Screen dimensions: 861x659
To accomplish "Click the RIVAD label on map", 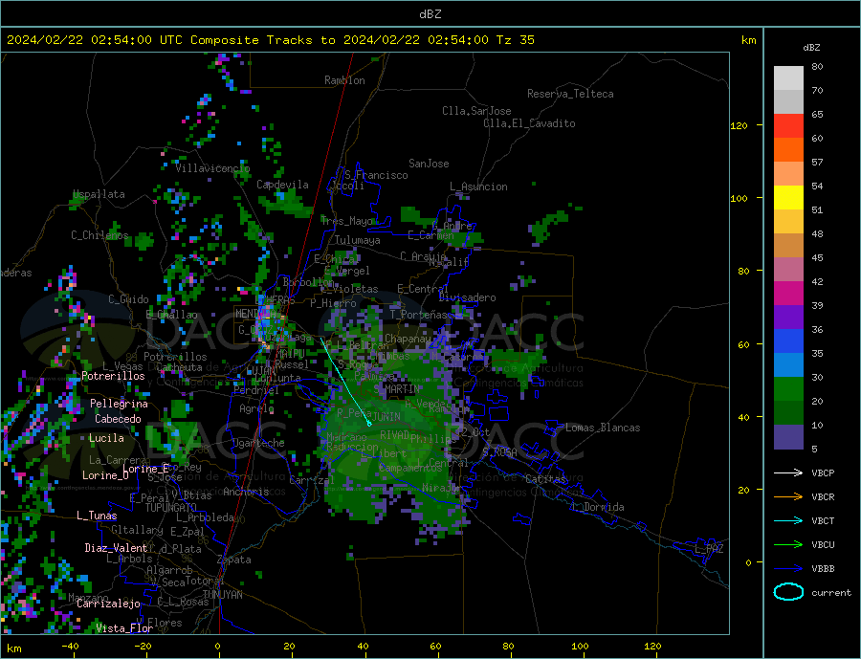I will (x=394, y=435).
